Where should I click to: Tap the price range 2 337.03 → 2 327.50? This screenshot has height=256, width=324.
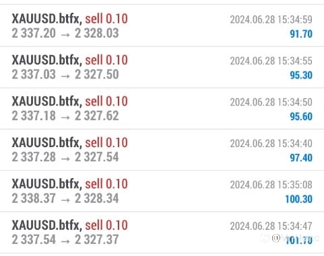pos(65,75)
